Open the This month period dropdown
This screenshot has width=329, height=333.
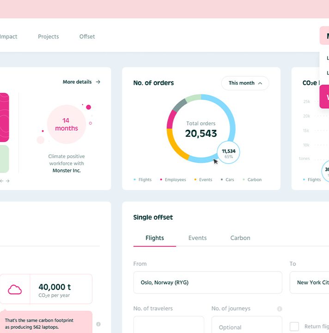[x=245, y=83]
